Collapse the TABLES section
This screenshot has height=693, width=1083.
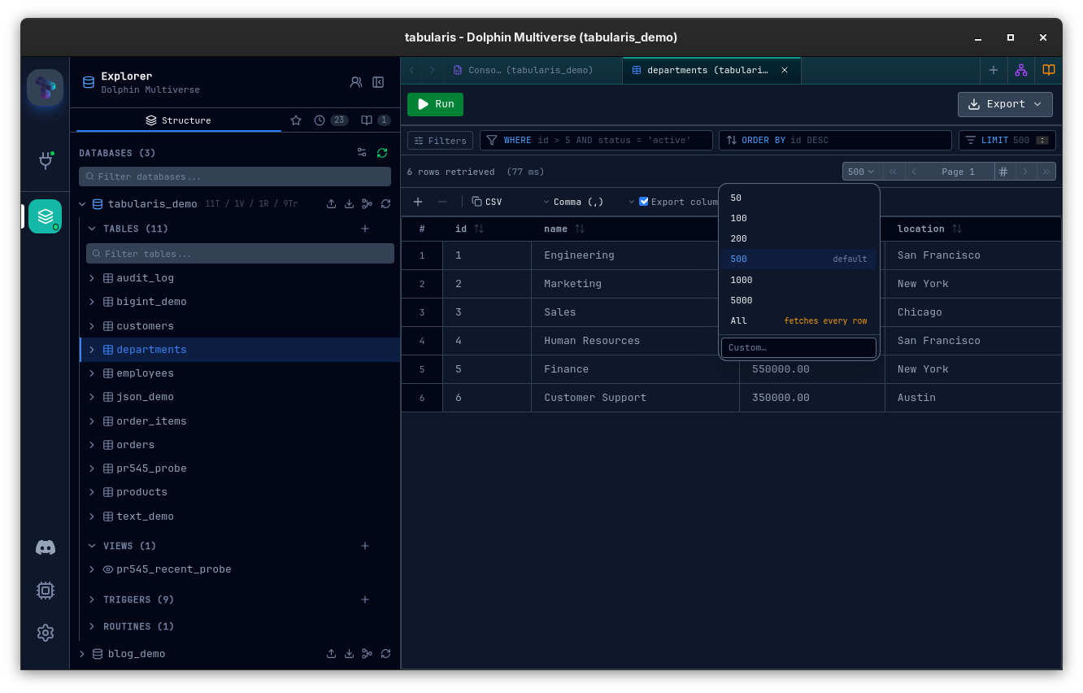(x=92, y=229)
